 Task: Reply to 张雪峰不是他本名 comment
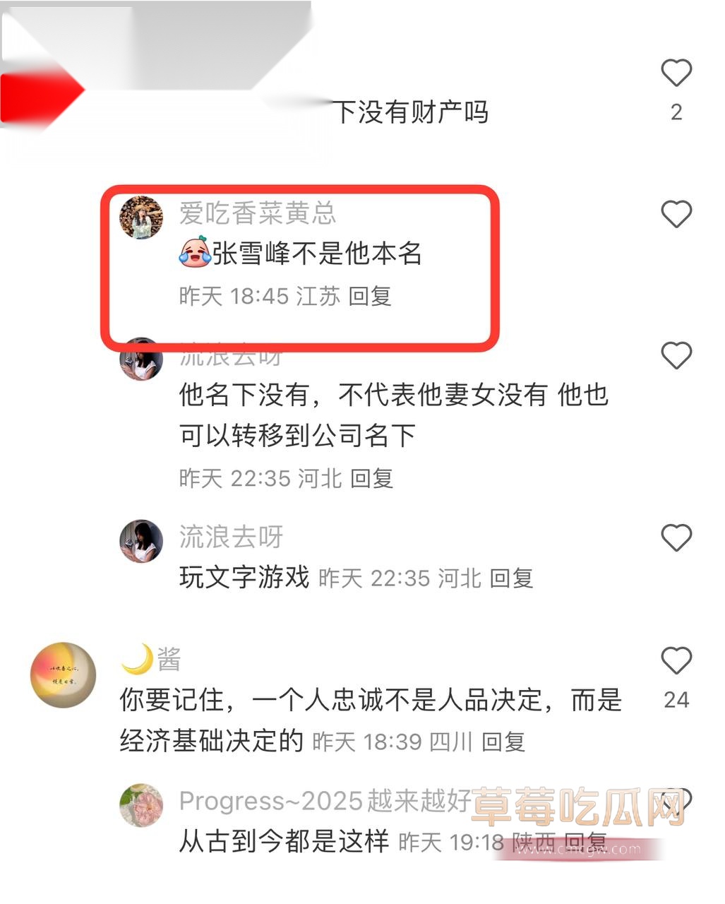click(370, 296)
